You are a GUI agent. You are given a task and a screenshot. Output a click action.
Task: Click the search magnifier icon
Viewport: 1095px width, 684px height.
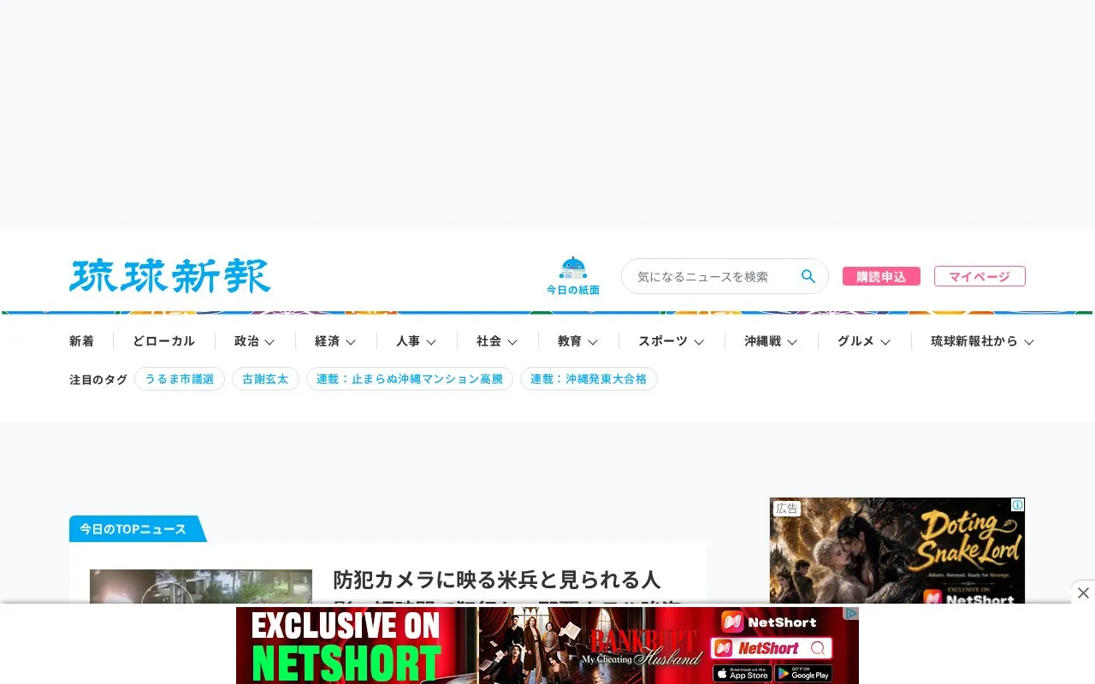pyautogui.click(x=808, y=276)
